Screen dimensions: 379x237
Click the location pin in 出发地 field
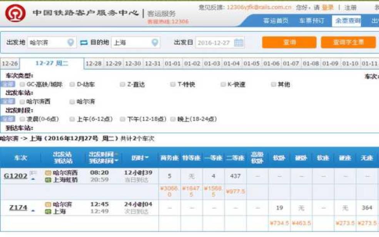pos(71,43)
